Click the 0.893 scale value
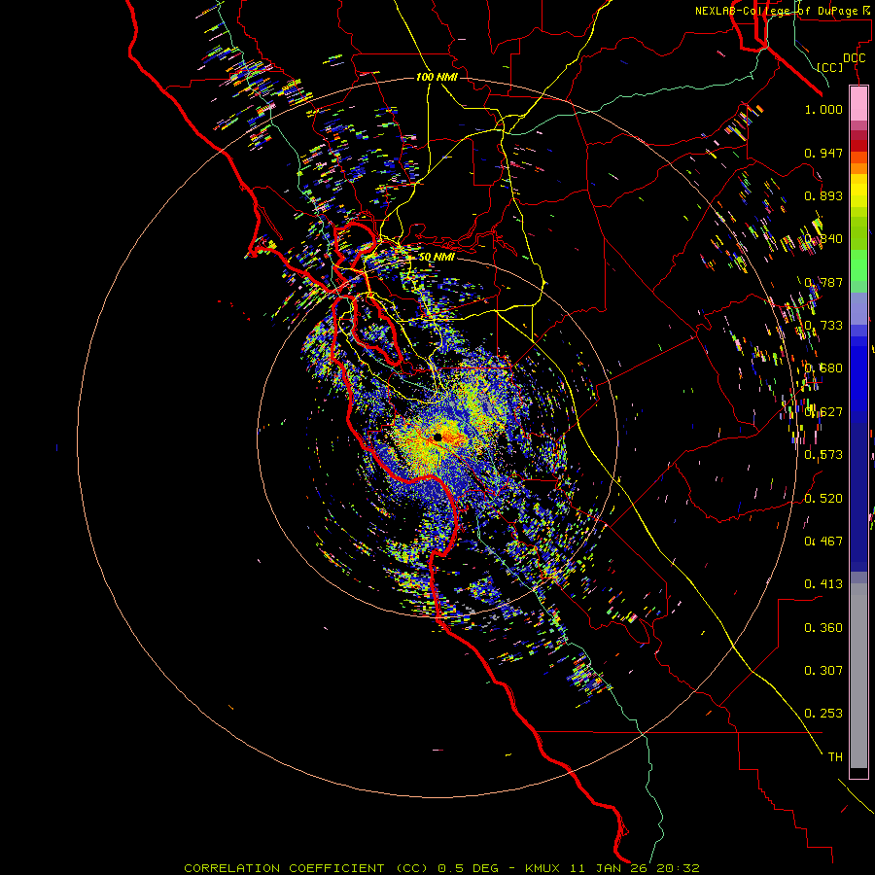 coord(823,195)
